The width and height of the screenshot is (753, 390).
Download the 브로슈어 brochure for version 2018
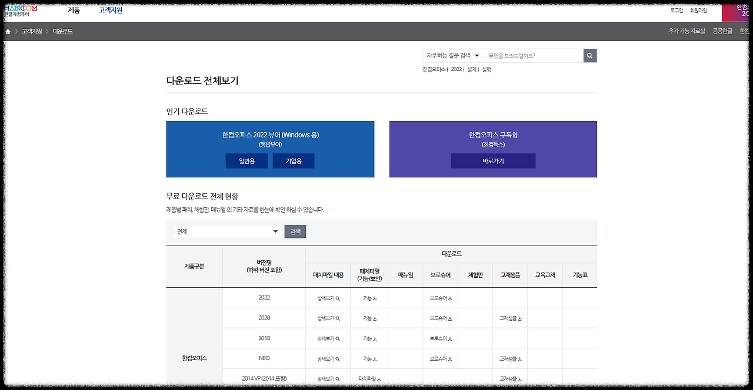440,338
